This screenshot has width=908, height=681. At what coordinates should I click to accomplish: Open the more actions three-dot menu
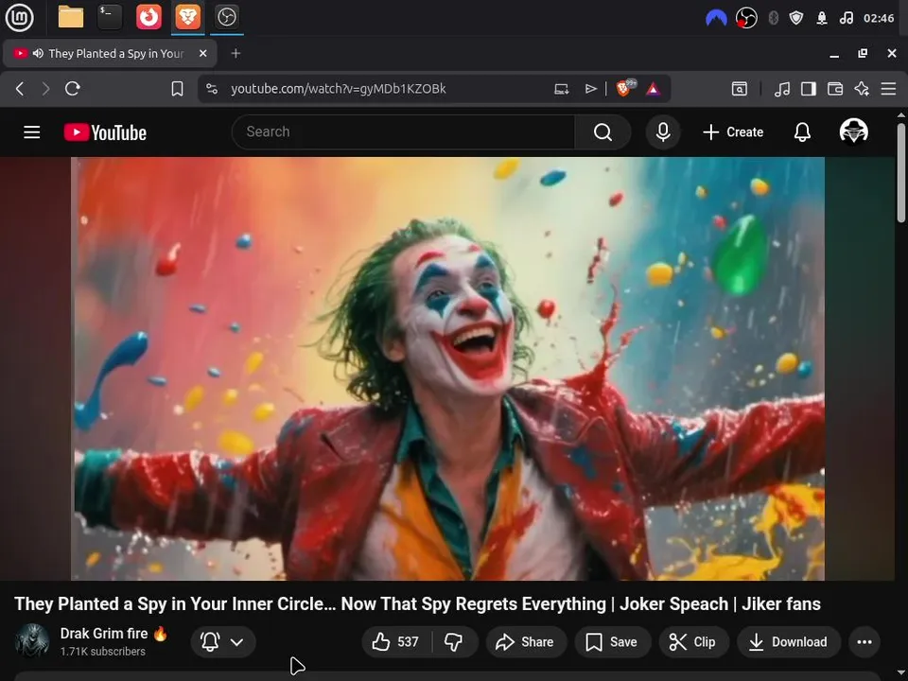click(864, 641)
